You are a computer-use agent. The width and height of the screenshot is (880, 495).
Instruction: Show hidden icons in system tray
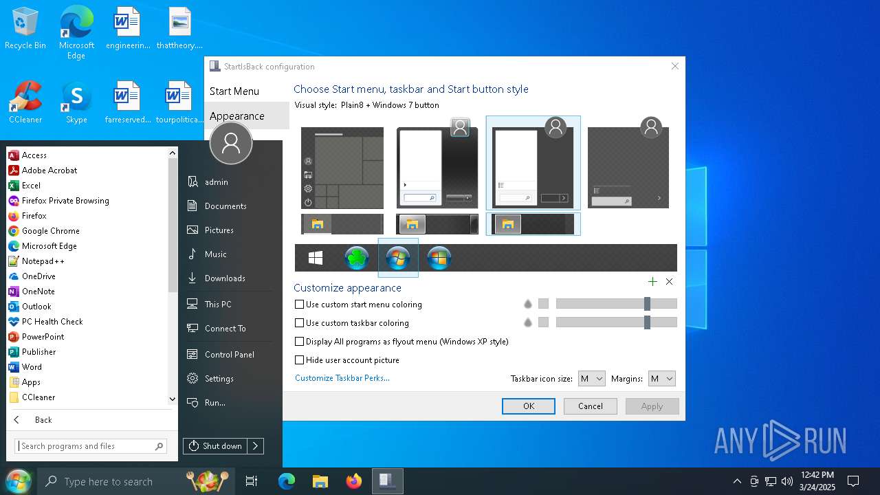click(x=737, y=481)
